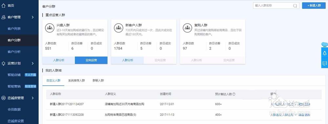Click the 600+ estimated reach value
328x124 pixels.
pos(218,104)
